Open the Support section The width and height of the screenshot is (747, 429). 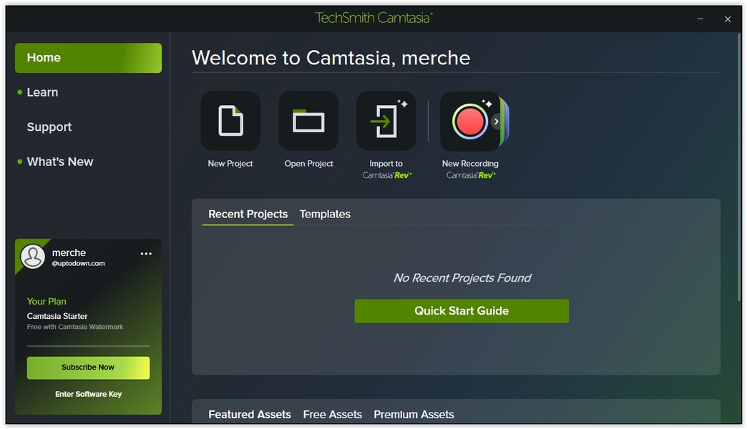49,127
